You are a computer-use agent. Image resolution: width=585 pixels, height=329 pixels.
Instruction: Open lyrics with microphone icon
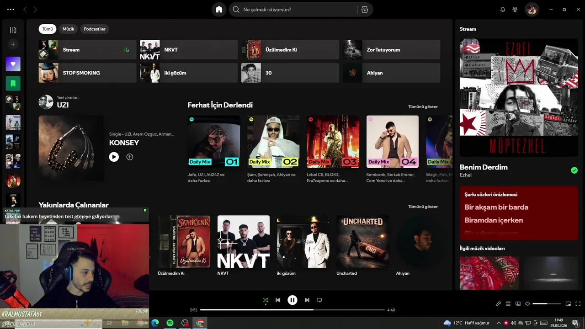499,304
